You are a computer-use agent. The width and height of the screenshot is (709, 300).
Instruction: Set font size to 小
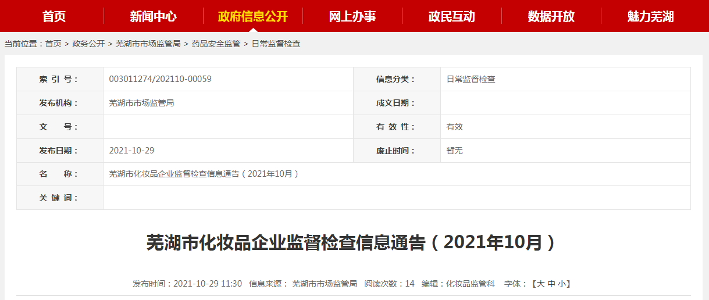561,284
